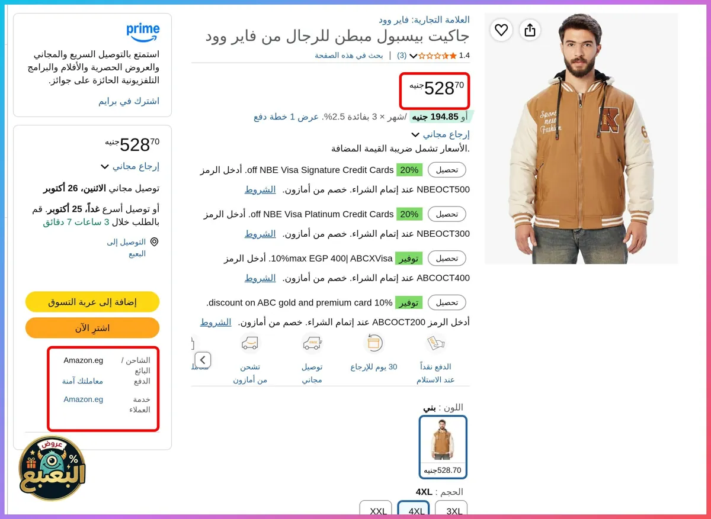Click the prime logo
The image size is (711, 519).
[143, 32]
